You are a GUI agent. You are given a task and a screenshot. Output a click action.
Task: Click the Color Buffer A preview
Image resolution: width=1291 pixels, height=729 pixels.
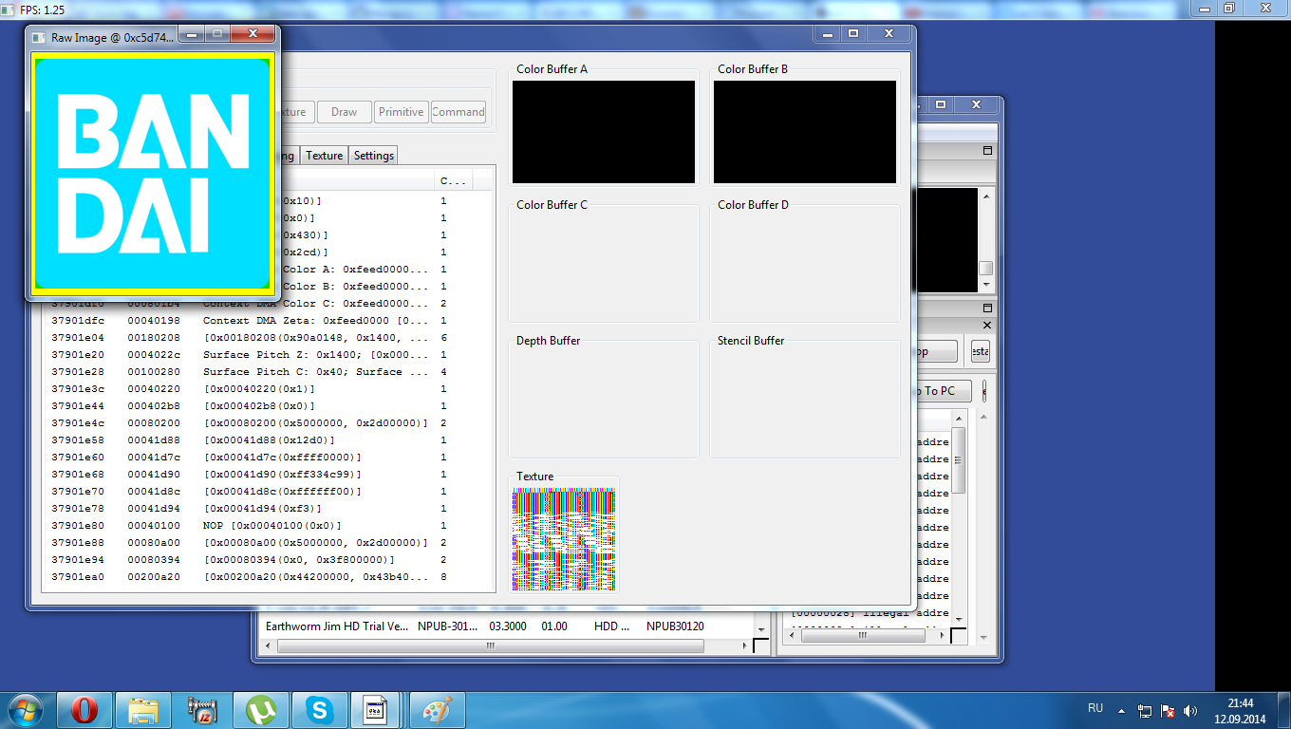[x=604, y=132]
